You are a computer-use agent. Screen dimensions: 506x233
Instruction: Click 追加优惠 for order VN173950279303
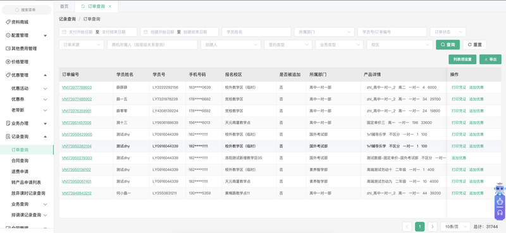pos(459,158)
